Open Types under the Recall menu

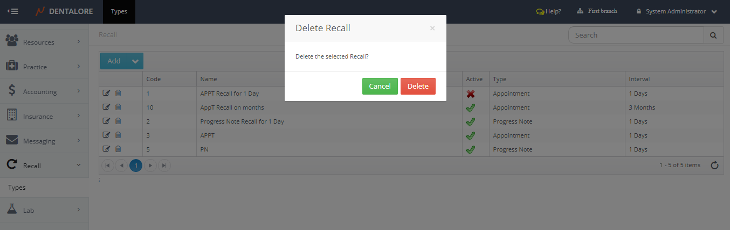click(x=17, y=188)
